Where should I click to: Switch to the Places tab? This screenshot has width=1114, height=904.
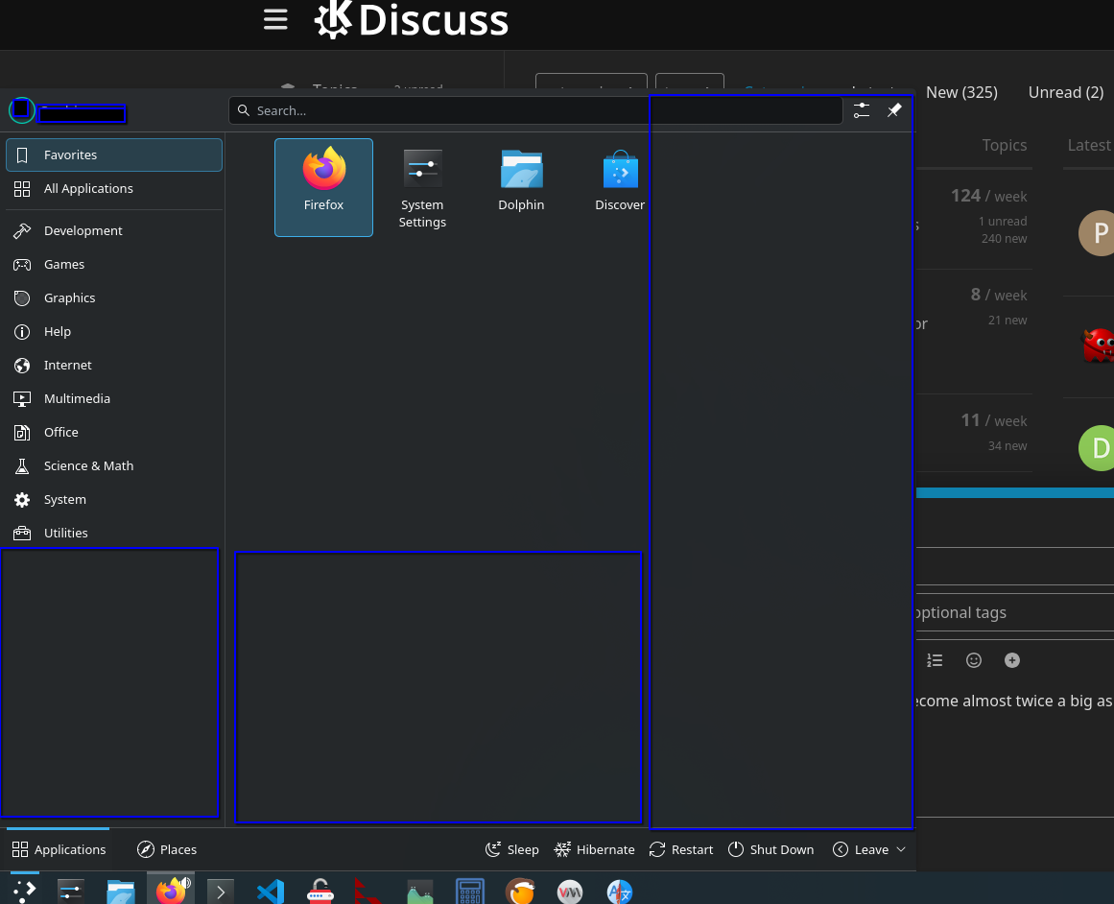coord(167,849)
